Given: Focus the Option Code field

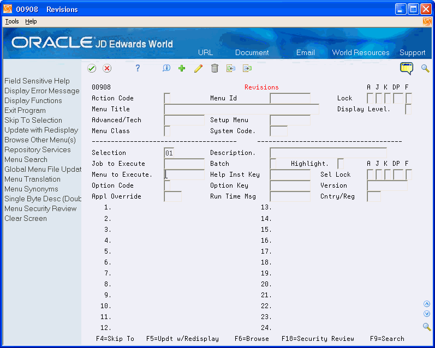Looking at the screenshot, I should pyautogui.click(x=167, y=185).
